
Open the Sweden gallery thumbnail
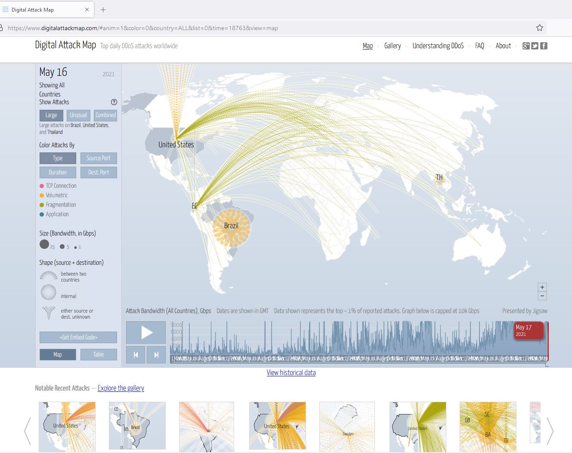[x=347, y=427]
